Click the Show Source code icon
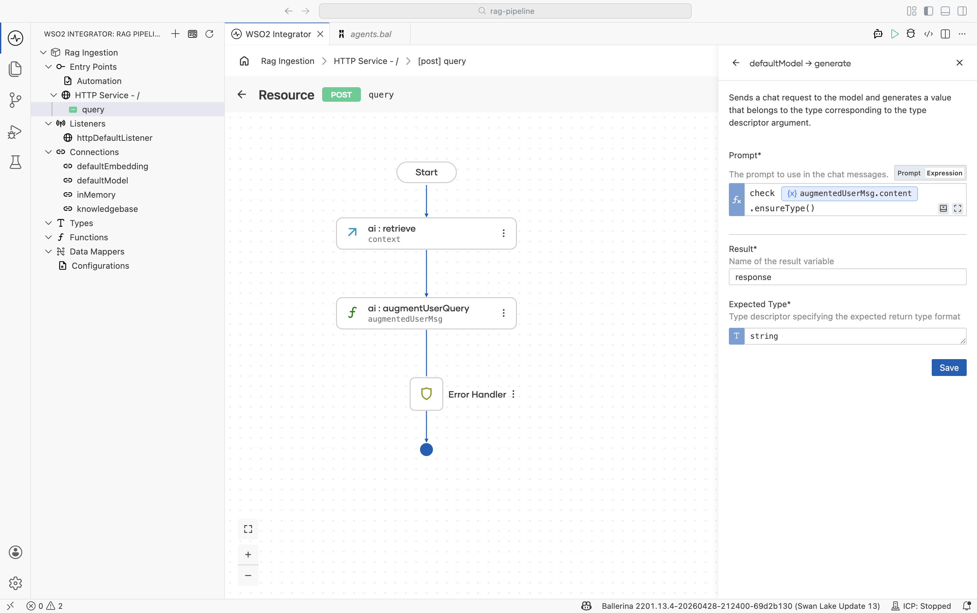Viewport: 977px width, 613px height. point(928,34)
